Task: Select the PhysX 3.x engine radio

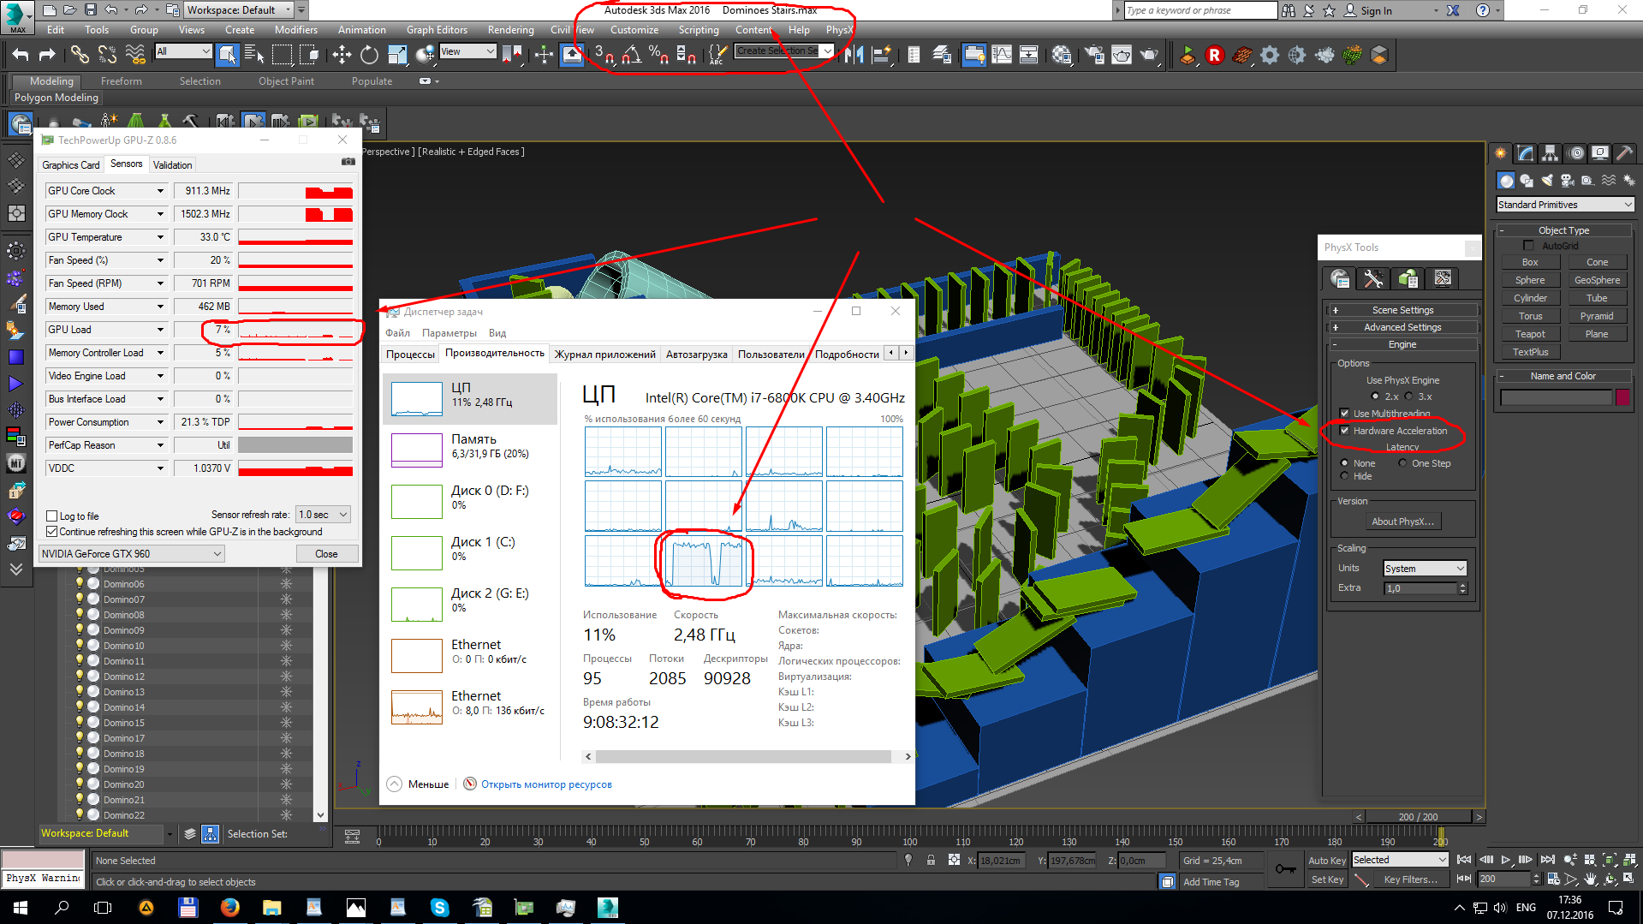Action: [1408, 396]
